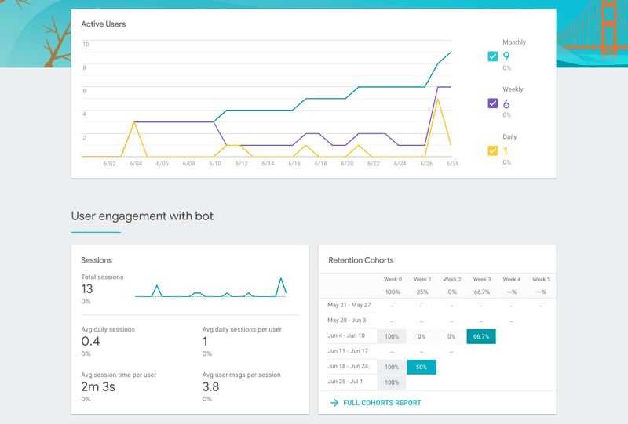
Task: Disable the Daily active users checkbox
Action: coord(492,150)
